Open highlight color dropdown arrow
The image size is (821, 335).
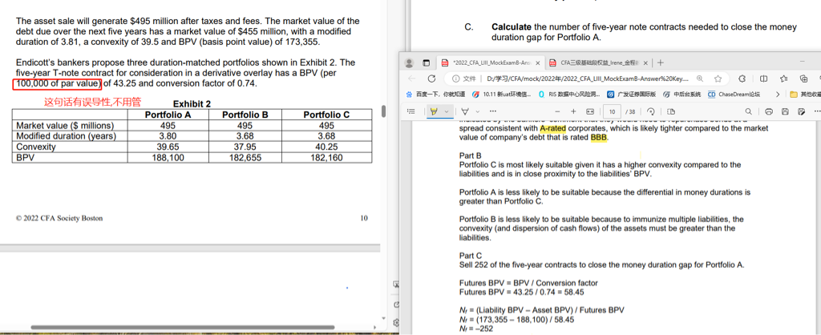pos(446,111)
